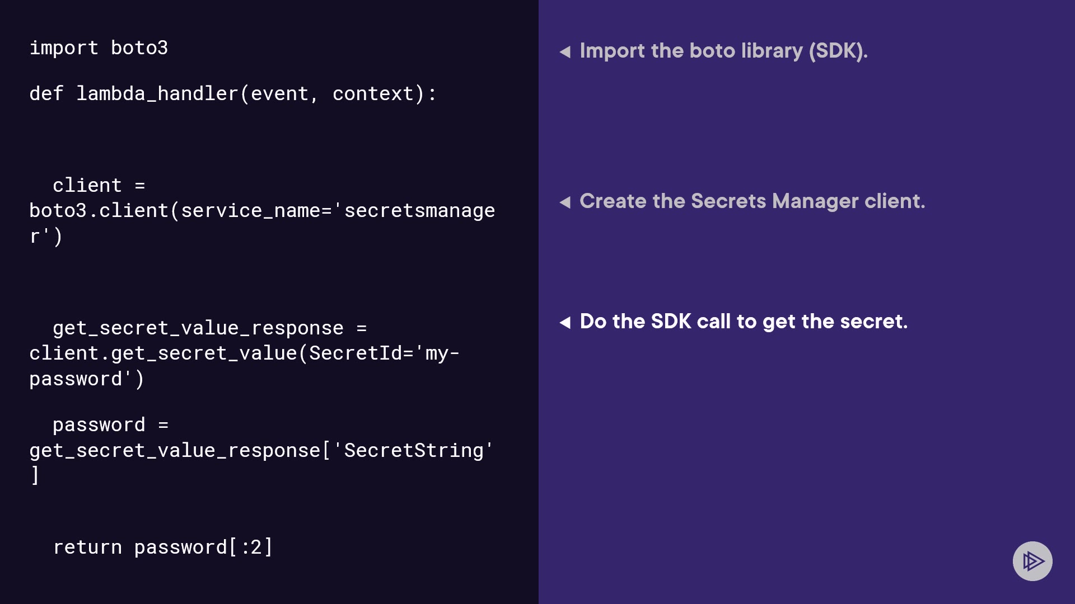1075x604 pixels.
Task: Click the Pluralsight play logo icon
Action: 1032,561
